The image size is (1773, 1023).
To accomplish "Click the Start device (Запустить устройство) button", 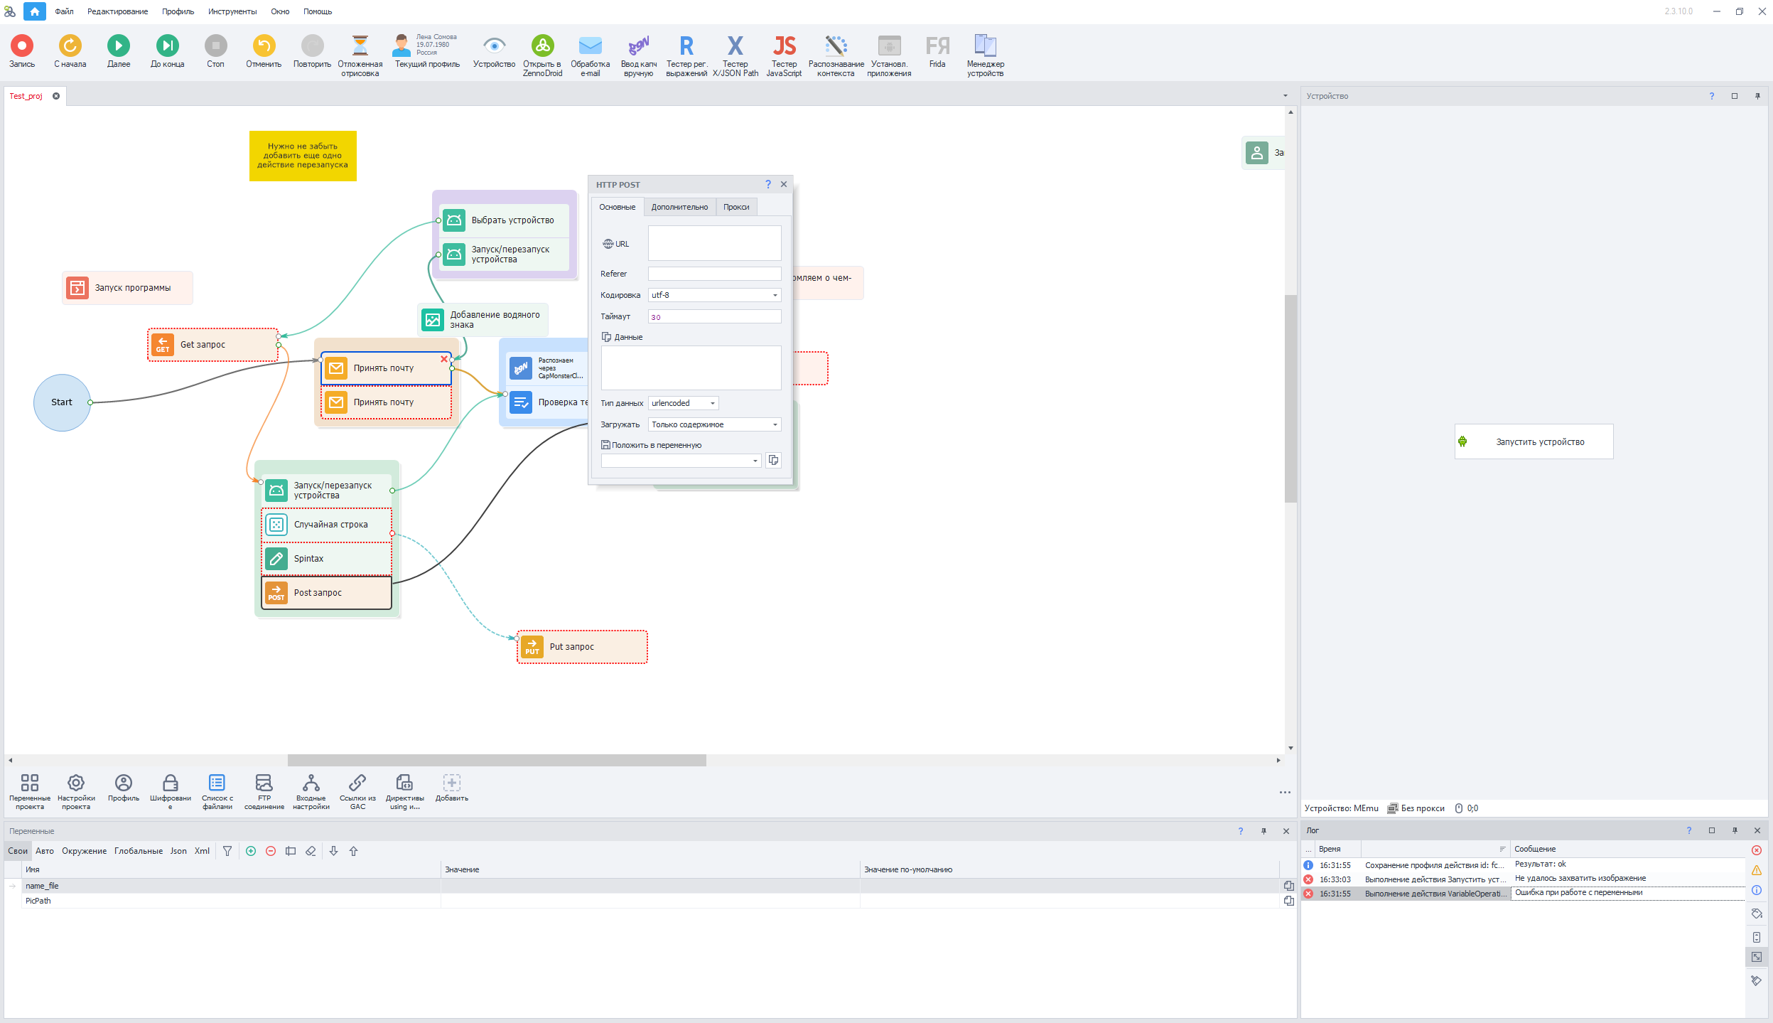I will [x=1534, y=441].
